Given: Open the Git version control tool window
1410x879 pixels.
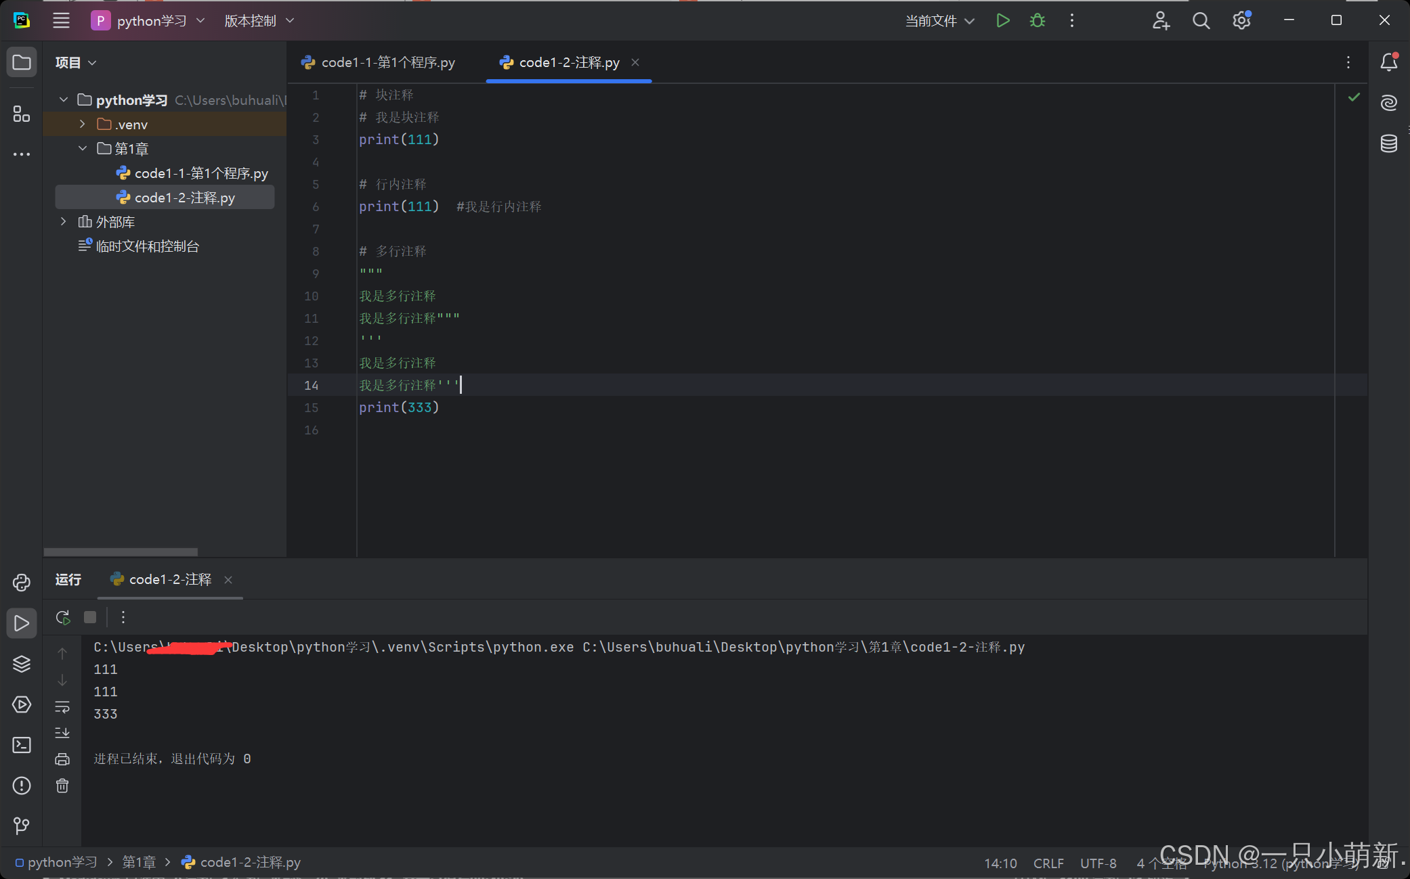Looking at the screenshot, I should coord(22,826).
